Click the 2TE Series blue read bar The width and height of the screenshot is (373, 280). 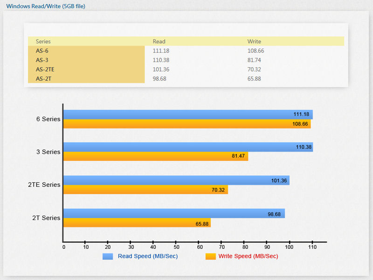[177, 180]
